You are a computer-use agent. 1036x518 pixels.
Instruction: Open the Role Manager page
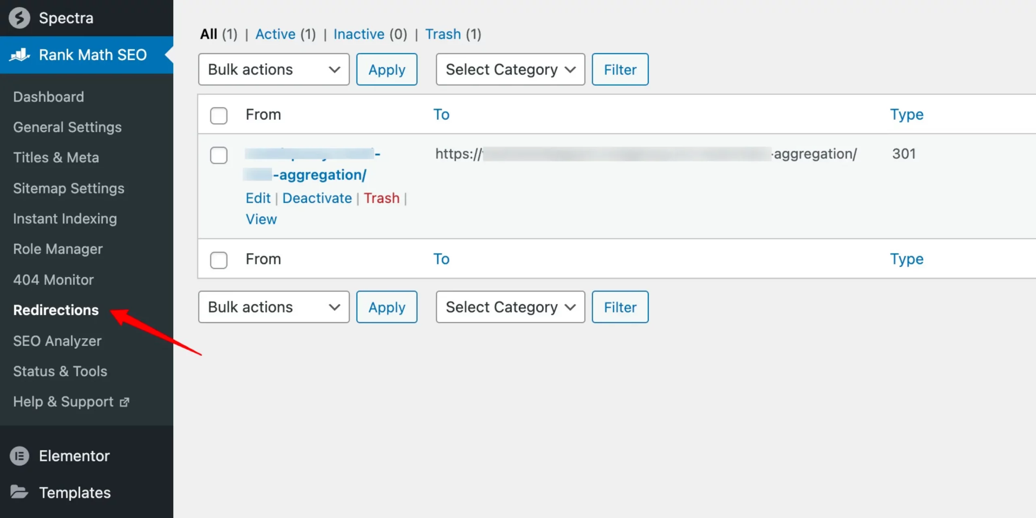tap(58, 249)
